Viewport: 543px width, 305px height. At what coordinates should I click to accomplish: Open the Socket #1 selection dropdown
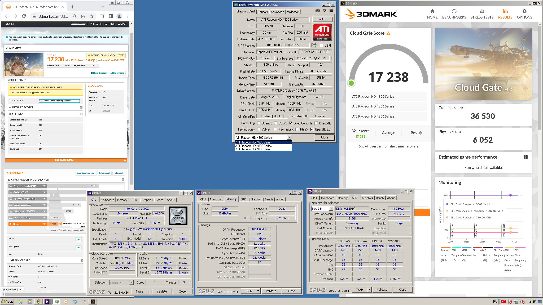[x=131, y=283]
